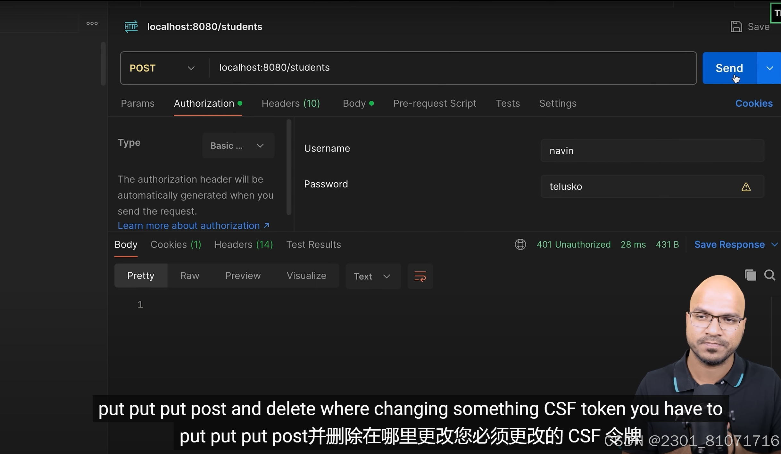Open the Pre-request Script tab
This screenshot has width=781, height=454.
coord(434,103)
